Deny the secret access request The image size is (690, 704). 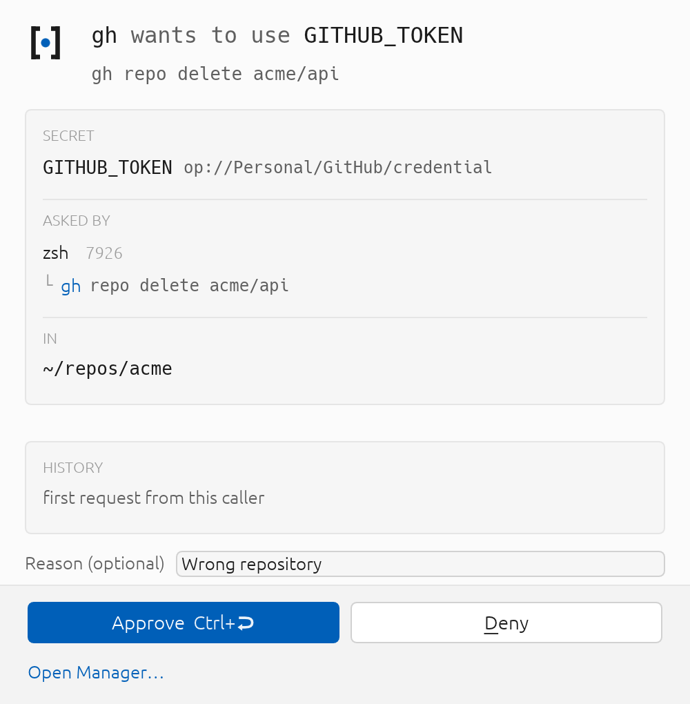click(x=506, y=623)
